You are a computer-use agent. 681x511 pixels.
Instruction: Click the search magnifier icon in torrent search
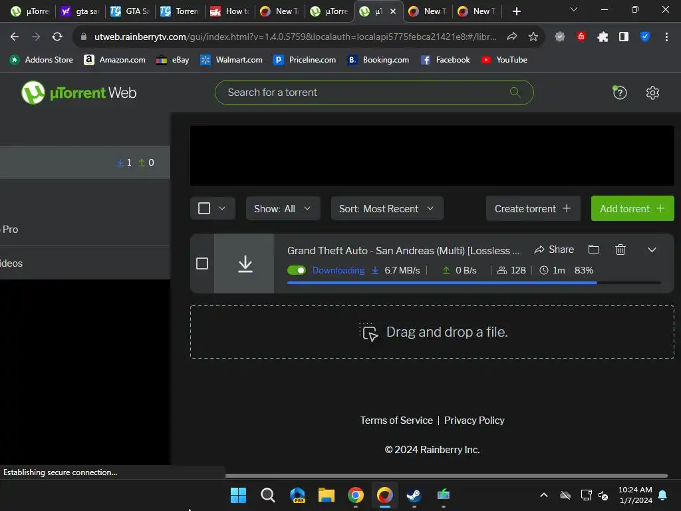pos(515,92)
